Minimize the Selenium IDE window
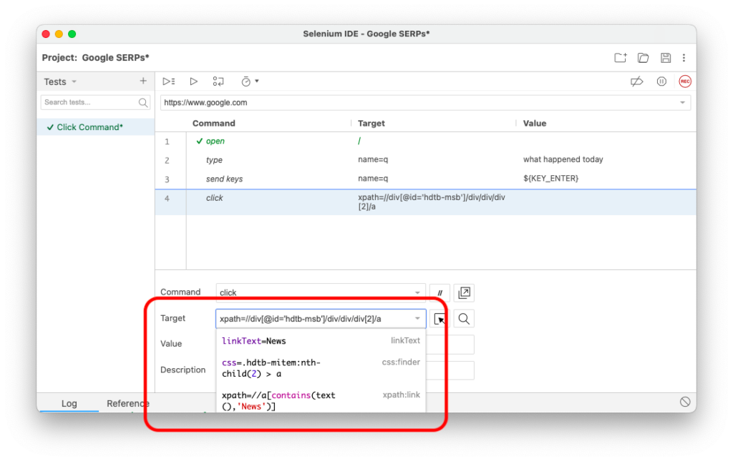The width and height of the screenshot is (733, 461). click(x=59, y=34)
